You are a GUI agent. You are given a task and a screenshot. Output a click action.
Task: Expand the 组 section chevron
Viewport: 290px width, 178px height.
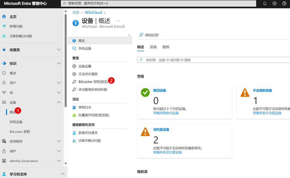tap(59, 92)
